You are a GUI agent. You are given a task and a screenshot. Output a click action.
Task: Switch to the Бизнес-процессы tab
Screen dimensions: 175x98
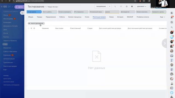(x=75, y=17)
